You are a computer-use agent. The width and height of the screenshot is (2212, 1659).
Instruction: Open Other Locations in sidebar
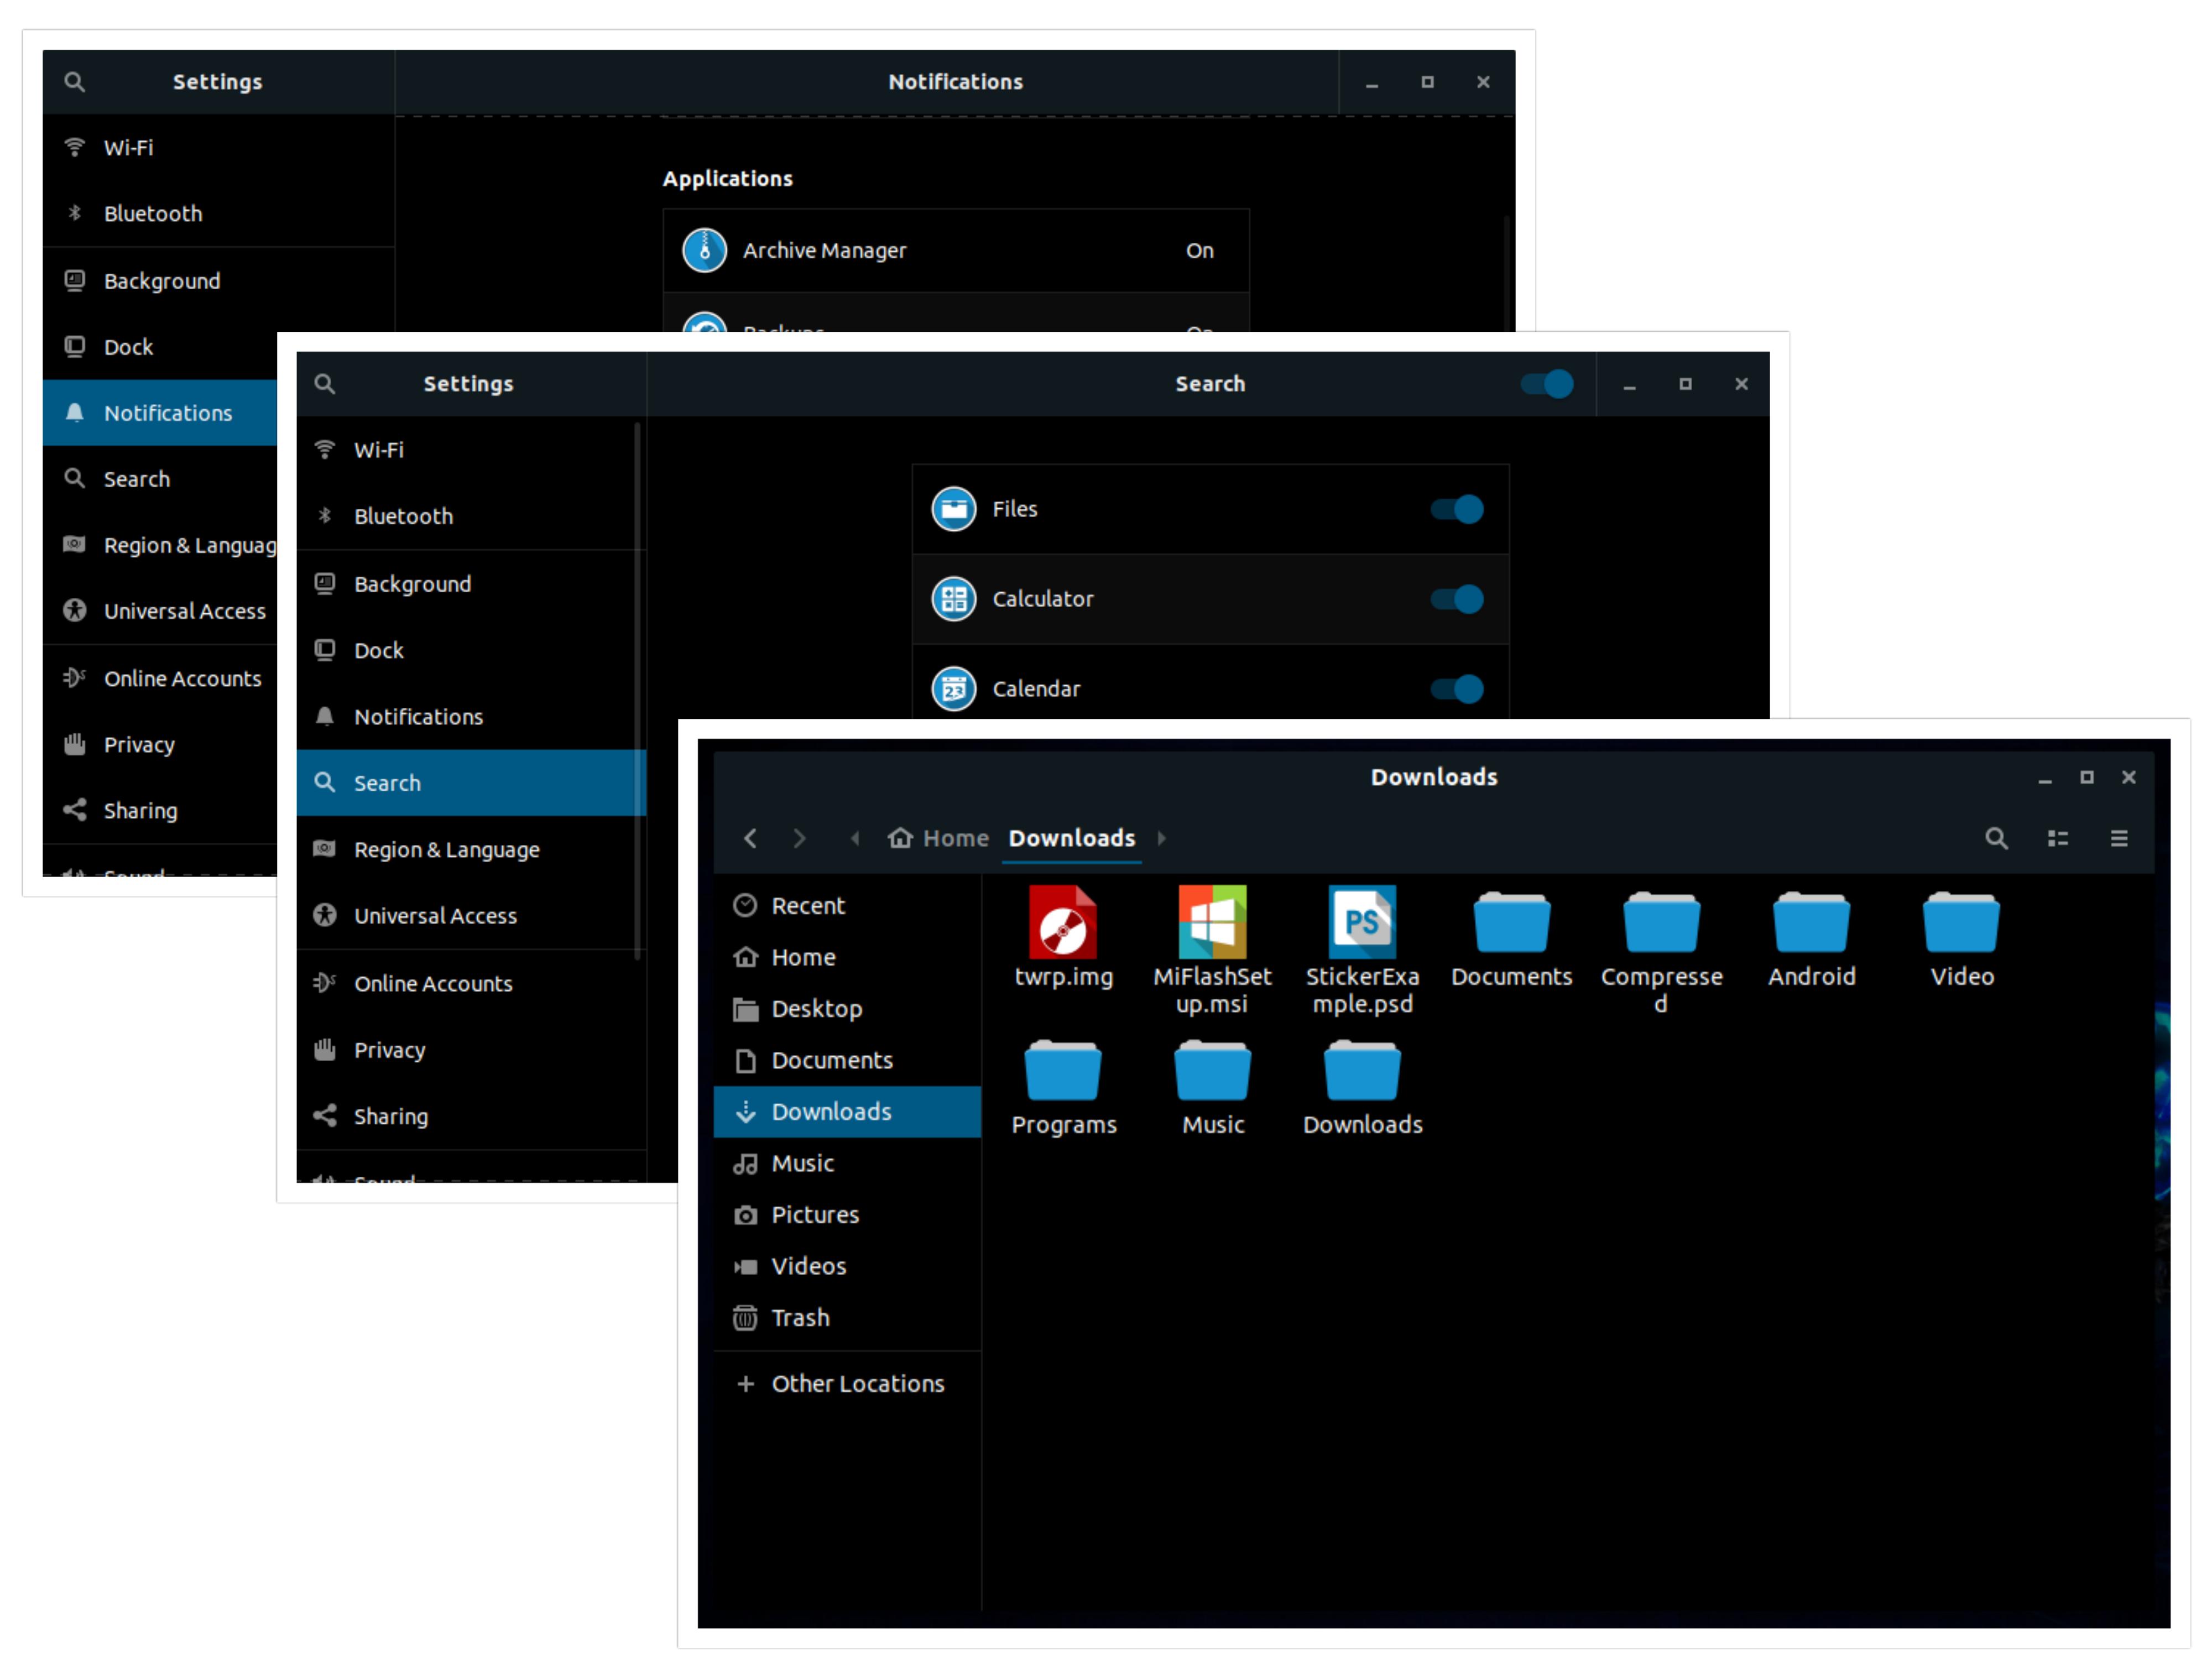(847, 1384)
